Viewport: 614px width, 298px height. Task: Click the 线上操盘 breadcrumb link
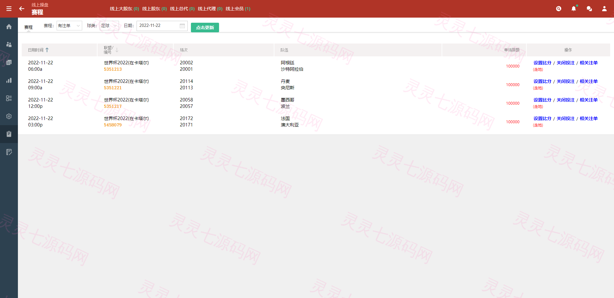coord(40,5)
